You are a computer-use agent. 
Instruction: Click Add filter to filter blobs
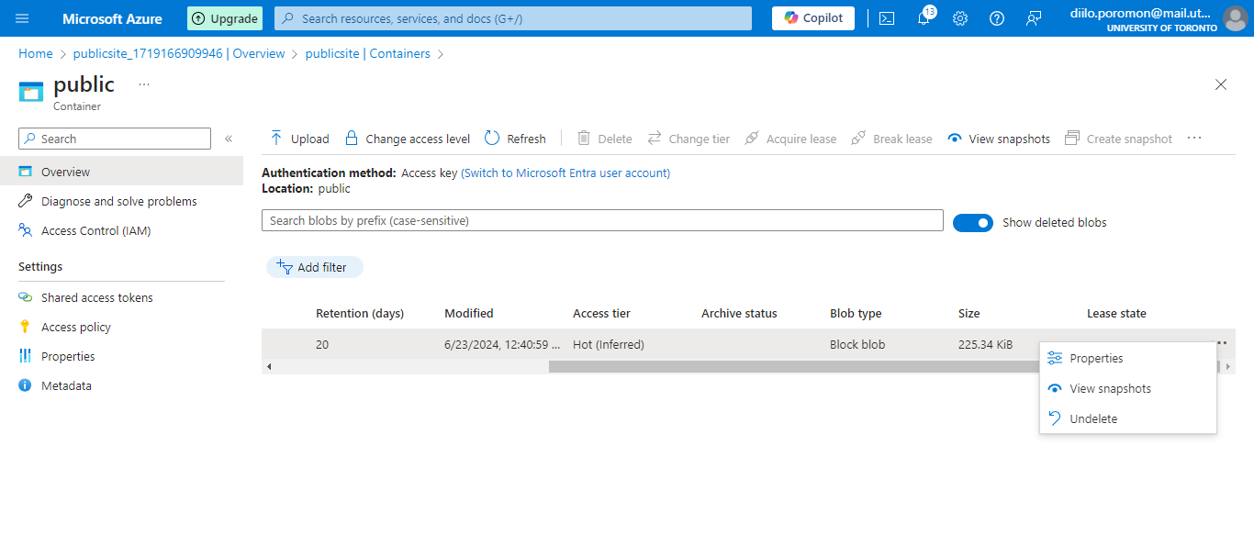[x=315, y=267]
